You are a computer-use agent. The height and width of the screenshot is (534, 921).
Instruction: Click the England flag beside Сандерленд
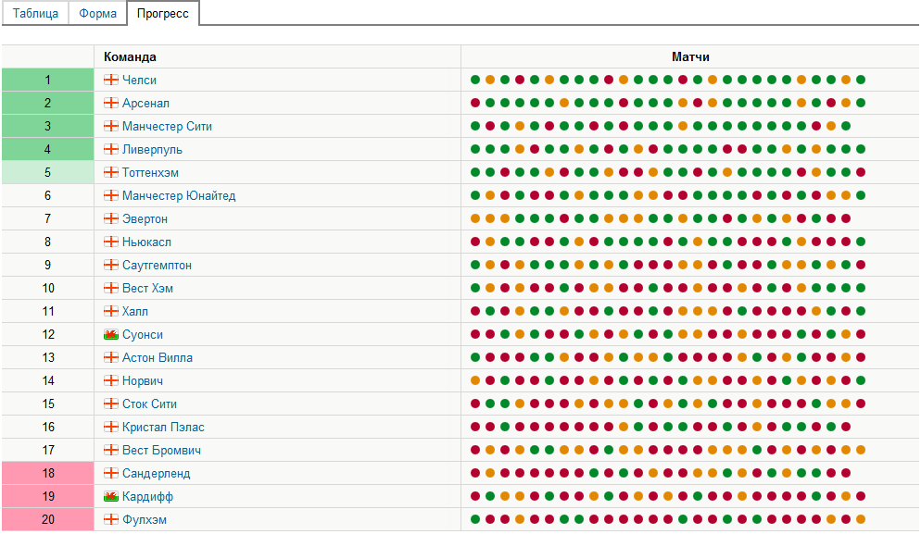tap(111, 474)
